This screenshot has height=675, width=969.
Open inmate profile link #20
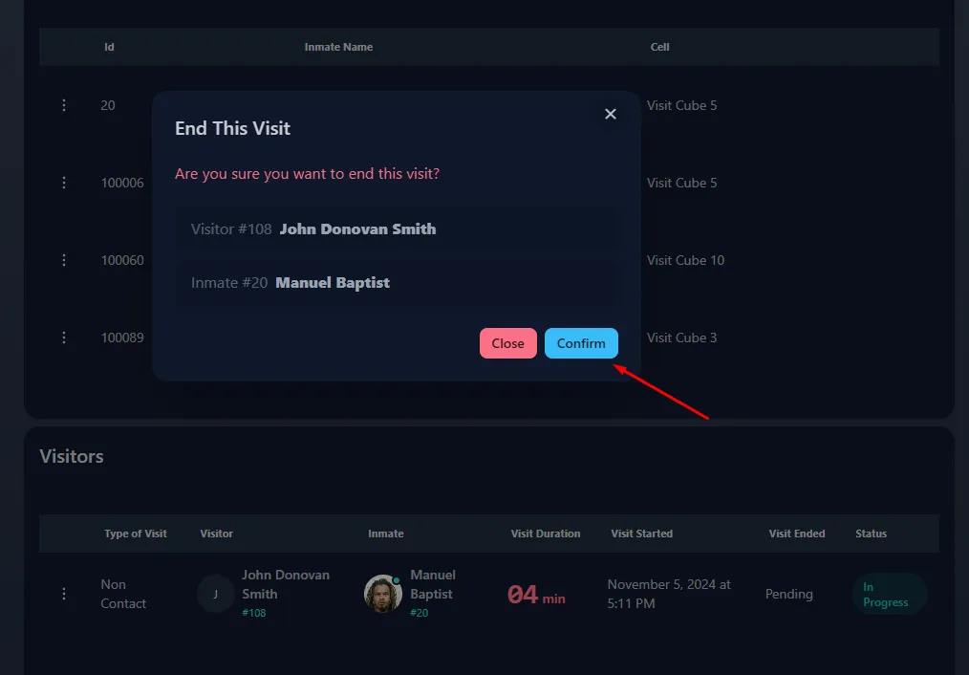[x=421, y=612]
